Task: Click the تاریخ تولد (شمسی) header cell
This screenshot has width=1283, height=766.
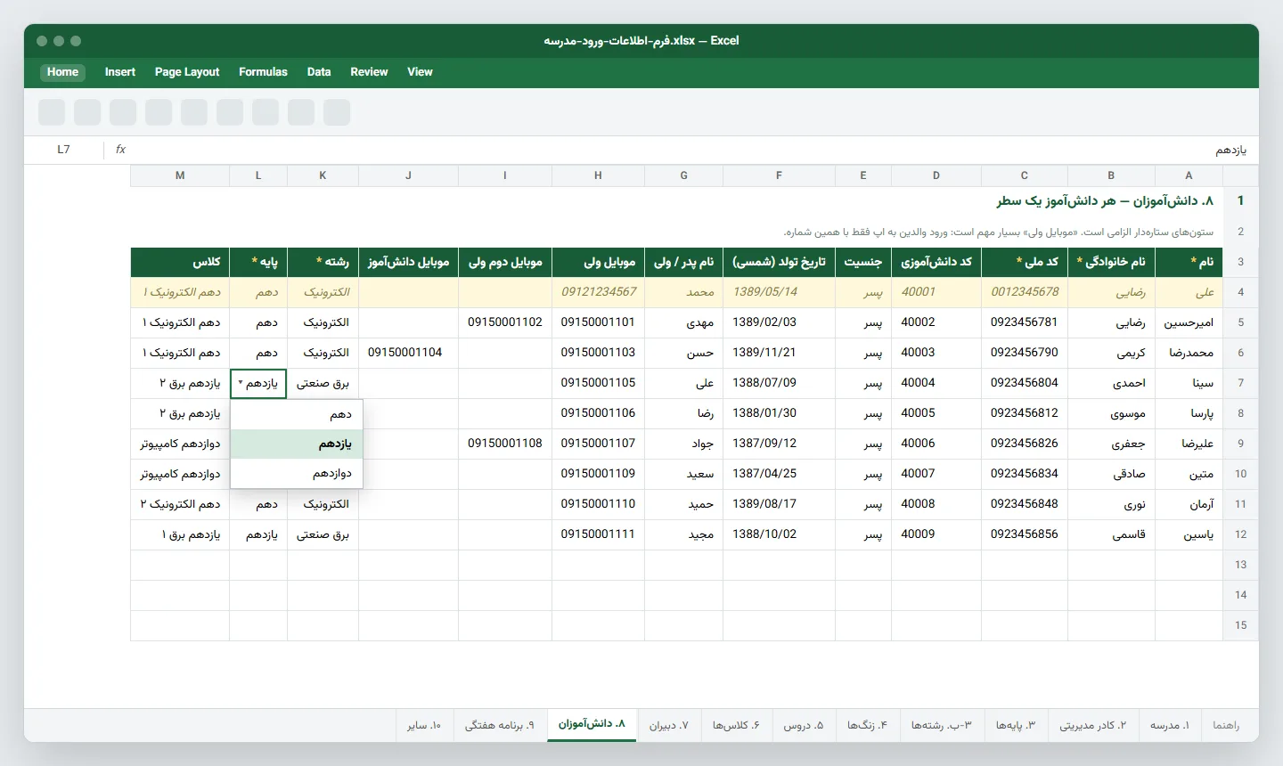Action: [x=779, y=262]
